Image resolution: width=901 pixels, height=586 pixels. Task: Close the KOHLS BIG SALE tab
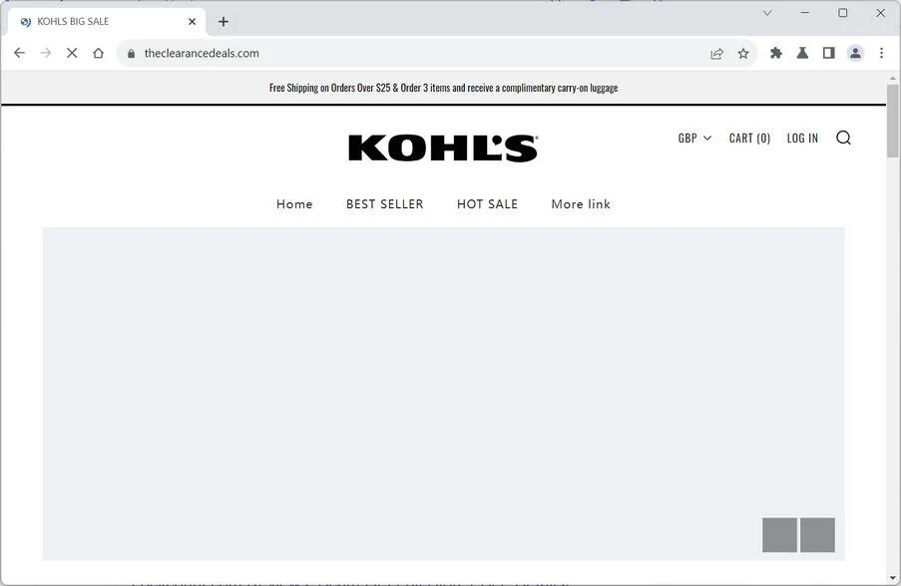point(192,22)
